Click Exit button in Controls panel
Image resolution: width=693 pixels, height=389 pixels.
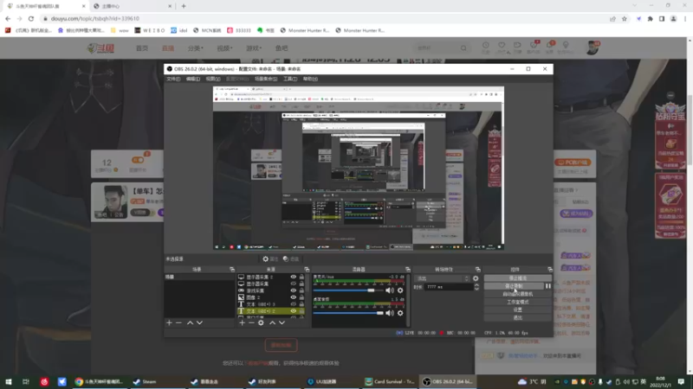coord(517,317)
